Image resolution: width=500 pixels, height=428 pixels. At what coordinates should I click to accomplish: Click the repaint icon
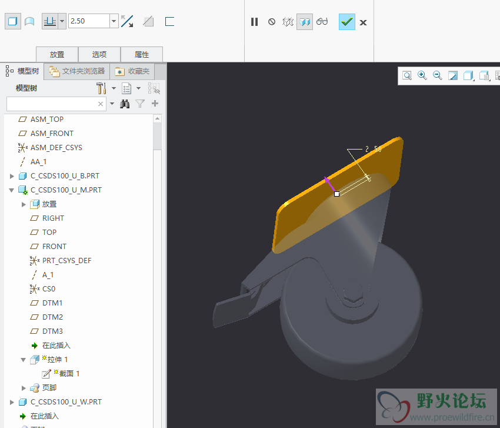[453, 75]
